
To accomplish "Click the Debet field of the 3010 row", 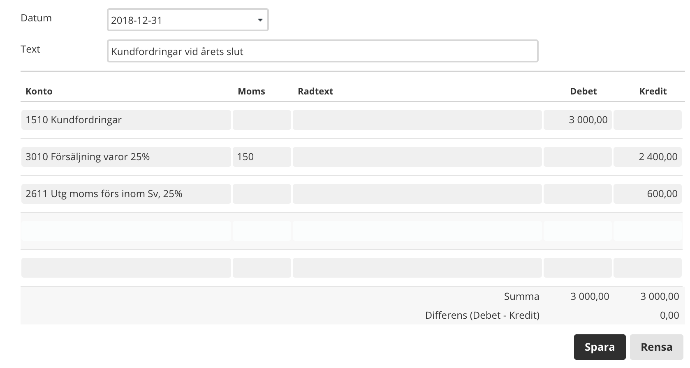I will tap(577, 157).
